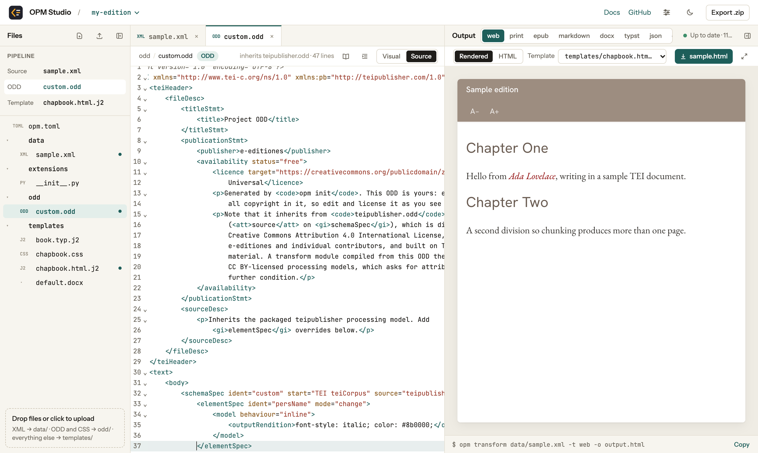758x453 pixels.
Task: Copy the opm transform command
Action: coord(741,445)
